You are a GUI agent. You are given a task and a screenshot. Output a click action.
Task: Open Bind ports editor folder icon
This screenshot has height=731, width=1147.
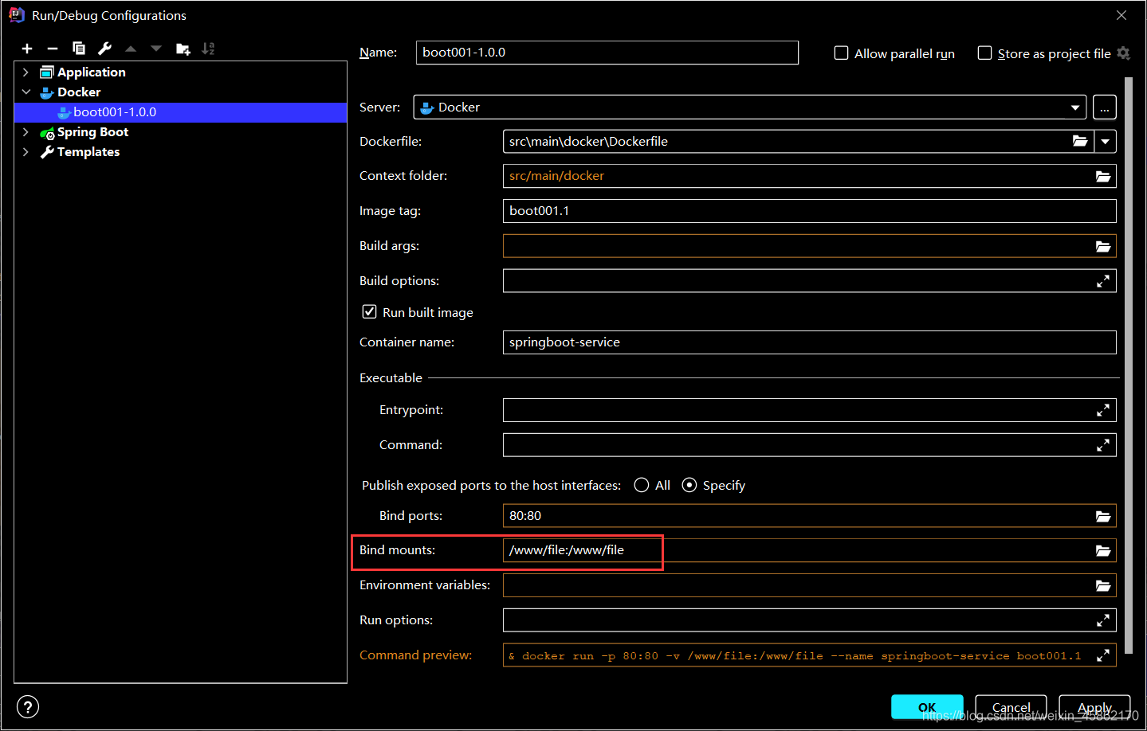click(1103, 516)
